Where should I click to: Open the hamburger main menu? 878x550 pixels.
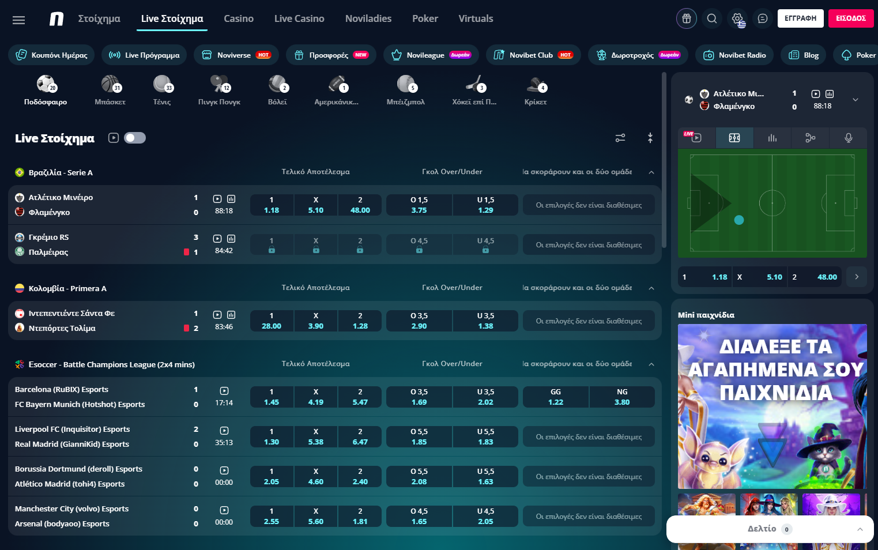(18, 20)
